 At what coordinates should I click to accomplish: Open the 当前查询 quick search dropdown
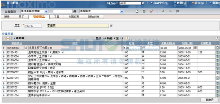click(x=46, y=11)
